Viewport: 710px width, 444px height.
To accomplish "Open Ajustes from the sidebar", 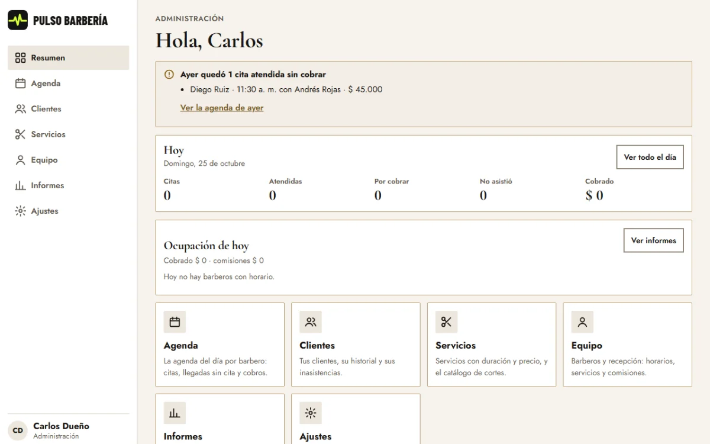I will pyautogui.click(x=68, y=211).
